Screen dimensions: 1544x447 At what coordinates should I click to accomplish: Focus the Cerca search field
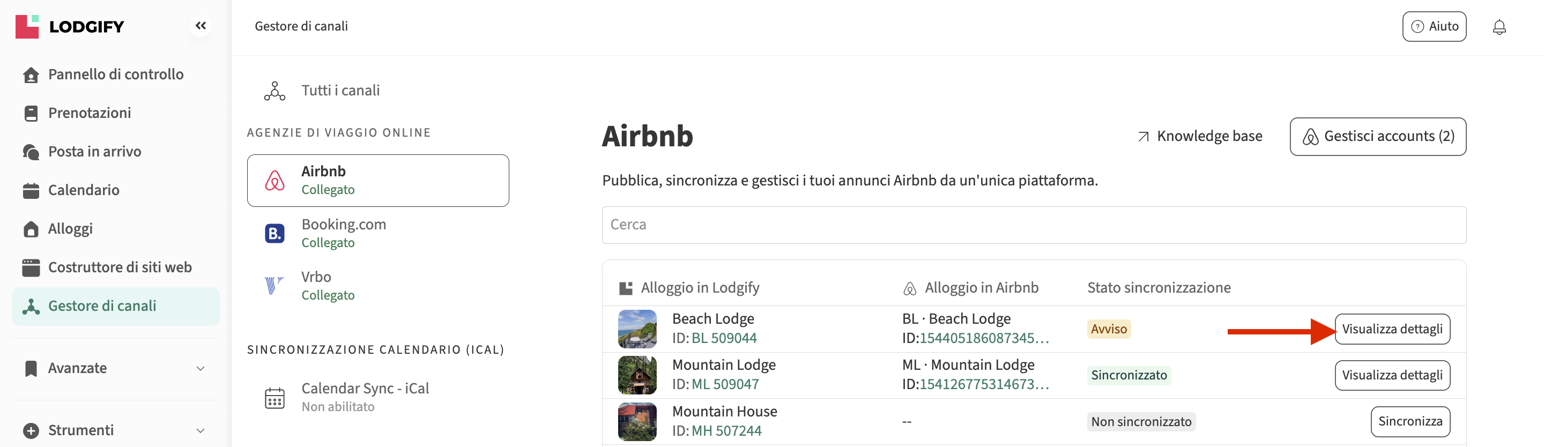[1033, 225]
